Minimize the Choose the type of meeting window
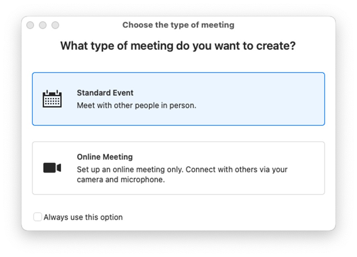 pyautogui.click(x=43, y=25)
